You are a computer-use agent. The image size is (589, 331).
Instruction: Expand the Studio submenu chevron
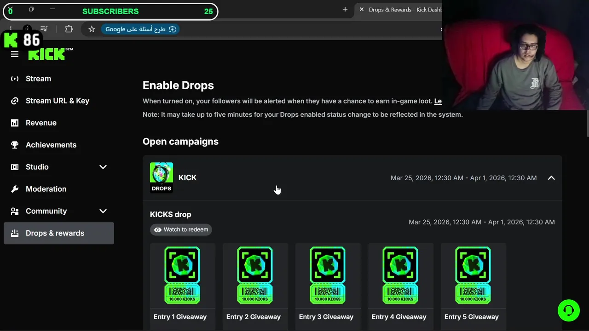coord(103,167)
